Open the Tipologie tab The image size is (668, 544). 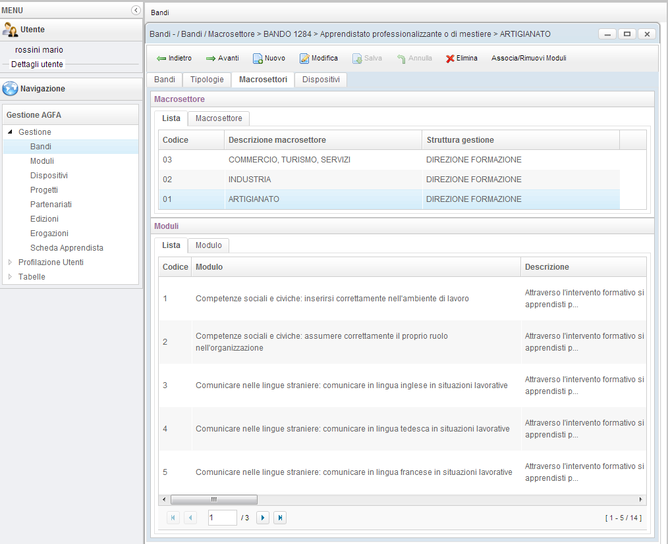[207, 80]
